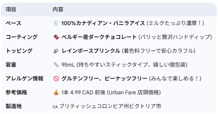Click the トッピング row label
This screenshot has width=218, height=114.
(x=19, y=51)
